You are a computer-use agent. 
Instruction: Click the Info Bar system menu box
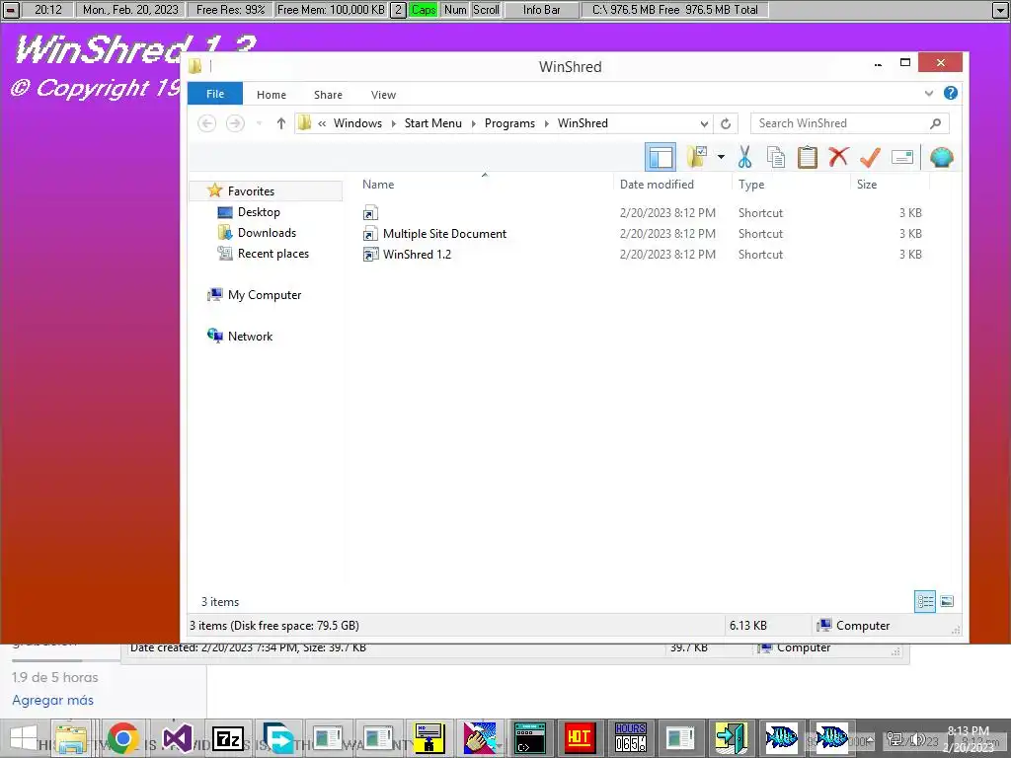pos(12,10)
